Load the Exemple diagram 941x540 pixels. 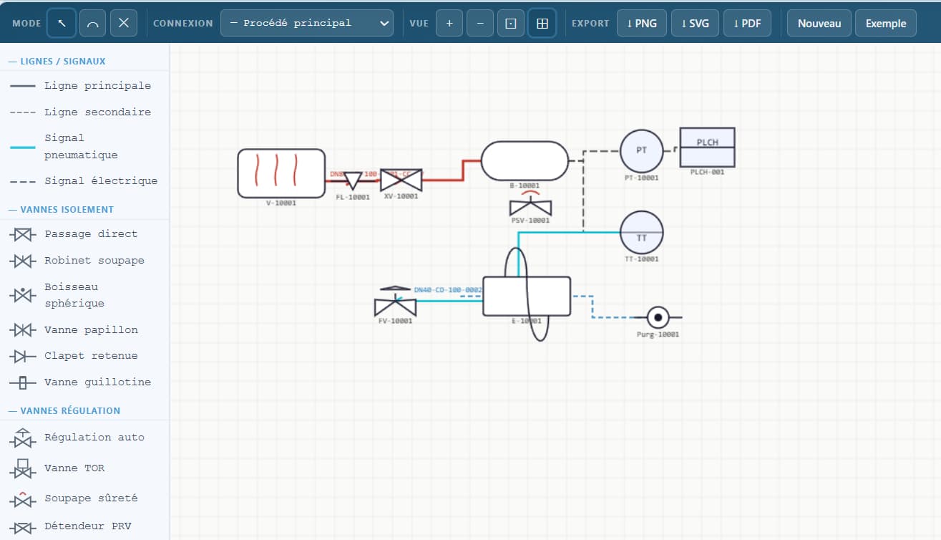click(885, 24)
